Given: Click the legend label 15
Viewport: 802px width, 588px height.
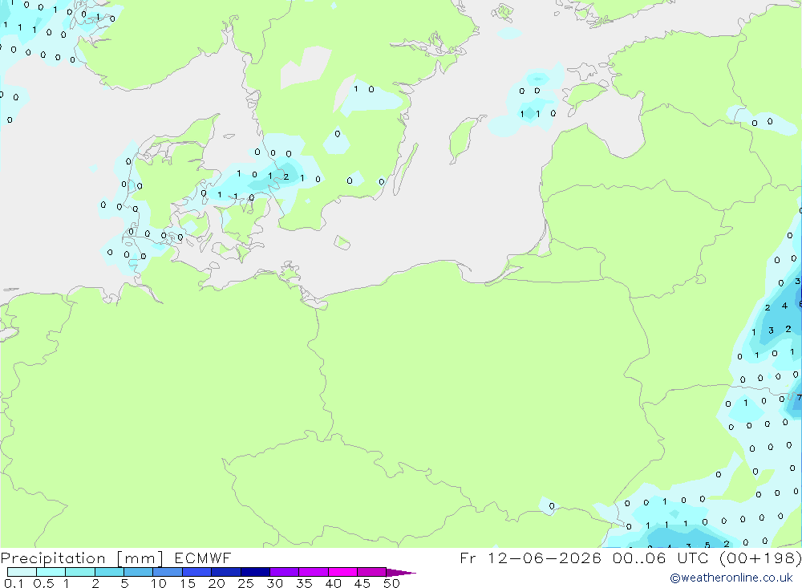Looking at the screenshot, I should point(188,583).
